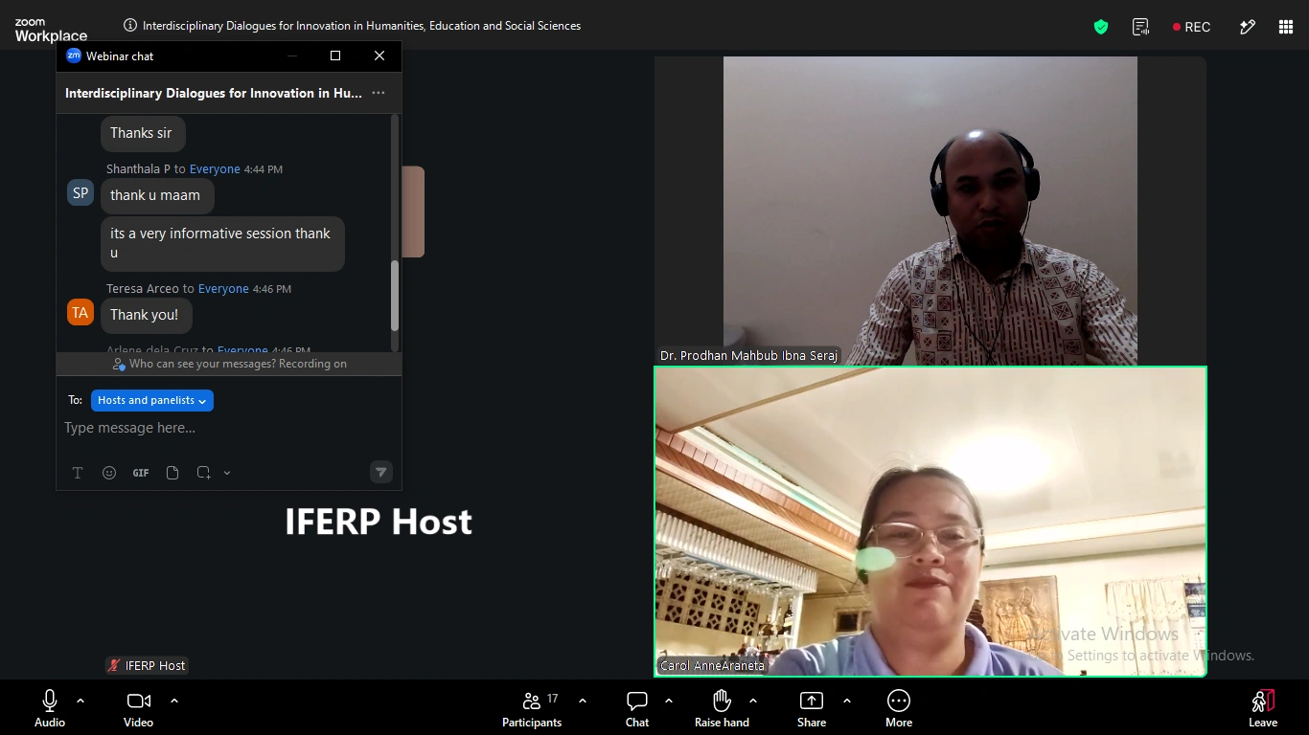Attach a file in chat
Screen dimensions: 1309x735
click(172, 473)
